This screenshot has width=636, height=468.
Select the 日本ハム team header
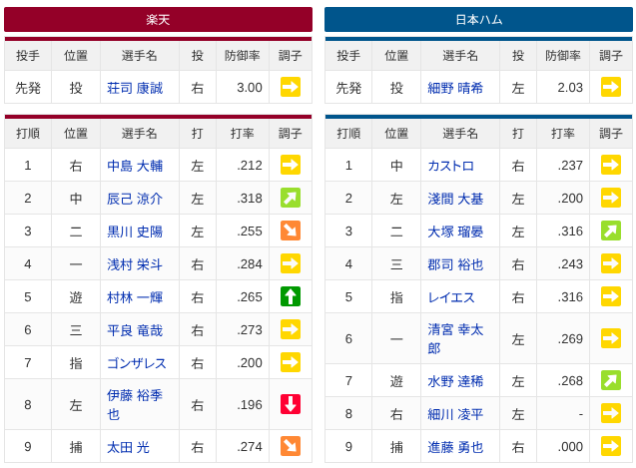tap(478, 20)
